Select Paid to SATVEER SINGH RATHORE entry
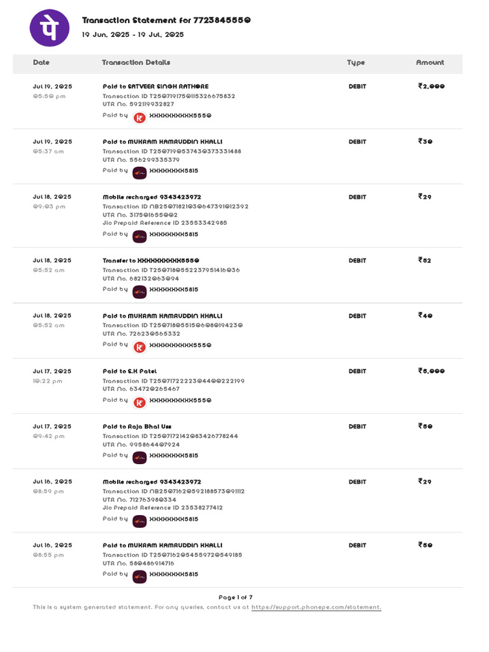The image size is (489, 652). pos(155,87)
